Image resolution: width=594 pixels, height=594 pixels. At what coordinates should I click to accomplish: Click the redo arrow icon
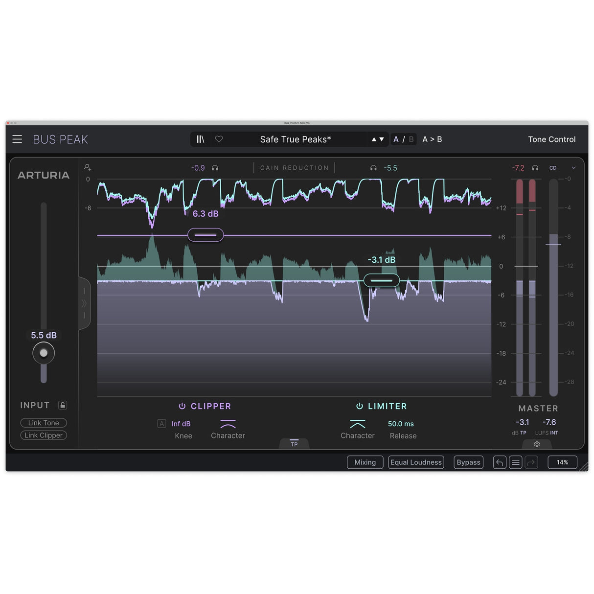click(x=531, y=462)
